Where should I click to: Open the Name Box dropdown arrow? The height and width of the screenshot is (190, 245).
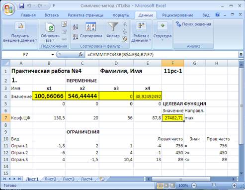53,54
